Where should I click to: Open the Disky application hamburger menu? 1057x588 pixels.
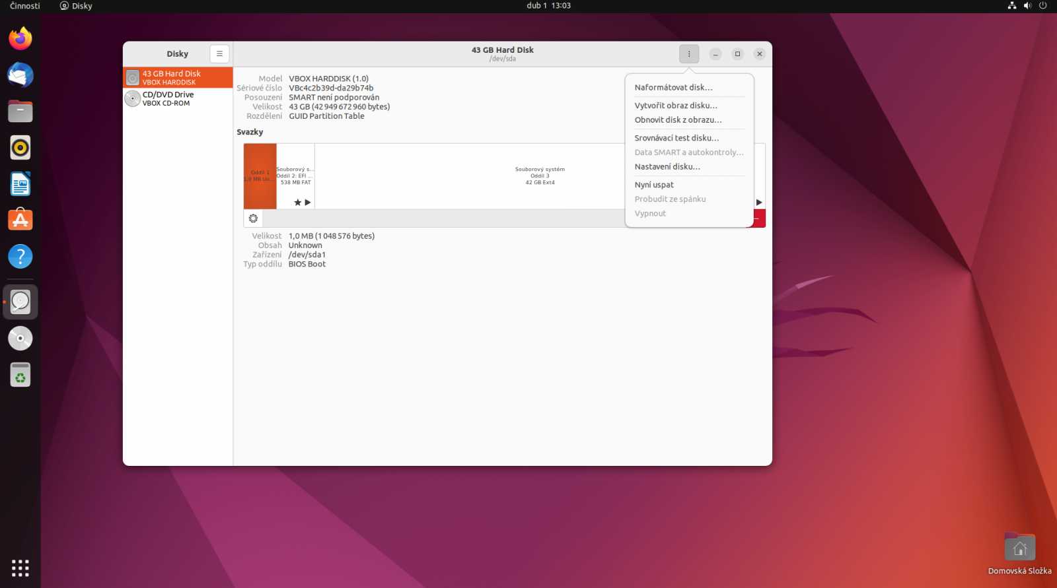tap(219, 54)
